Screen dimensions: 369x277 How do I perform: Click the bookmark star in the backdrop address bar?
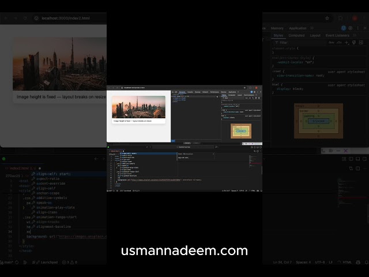327,18
